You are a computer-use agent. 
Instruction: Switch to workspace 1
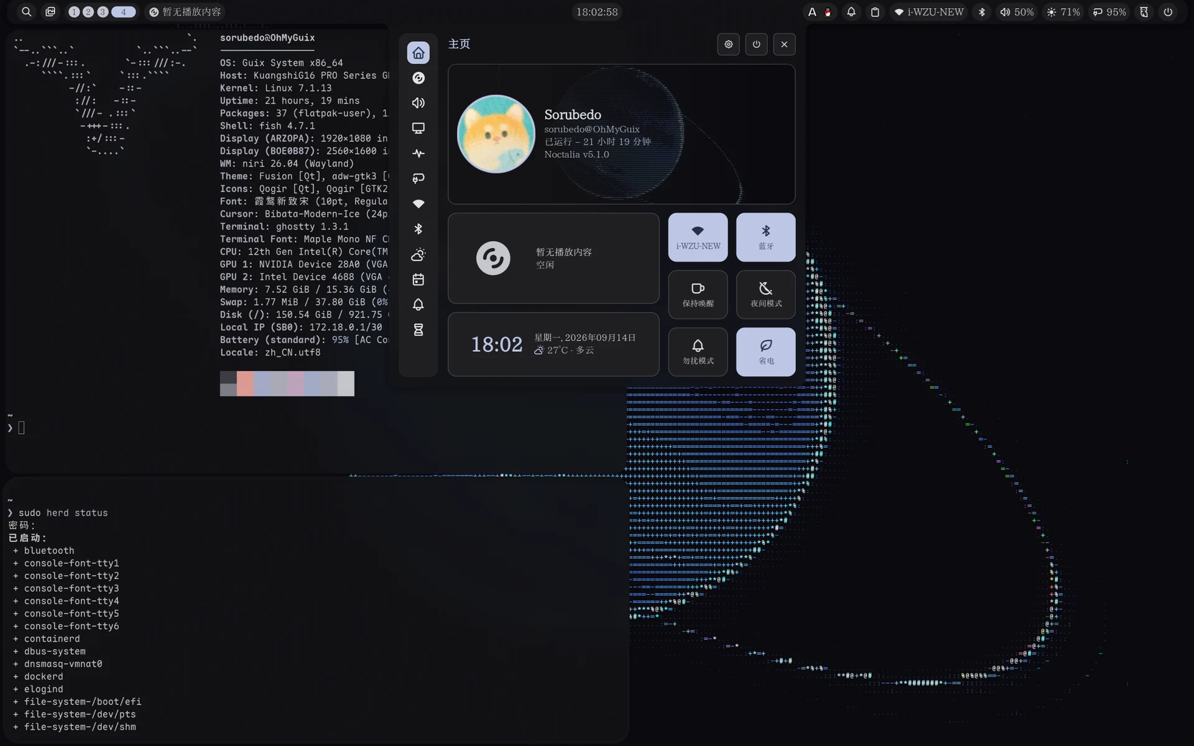pos(74,12)
